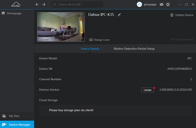Image resolution: width=196 pixels, height=128 pixels.
Task: Click the pencil icon to rename Dahua-IPC-K35
Action: (119, 15)
